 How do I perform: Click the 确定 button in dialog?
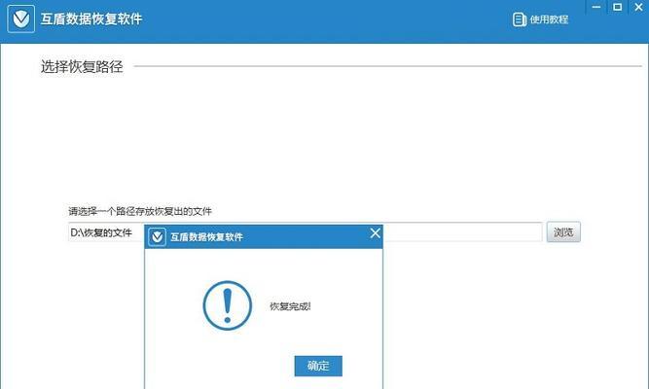318,366
